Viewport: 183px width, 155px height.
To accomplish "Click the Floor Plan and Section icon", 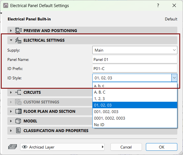I will (18, 111).
